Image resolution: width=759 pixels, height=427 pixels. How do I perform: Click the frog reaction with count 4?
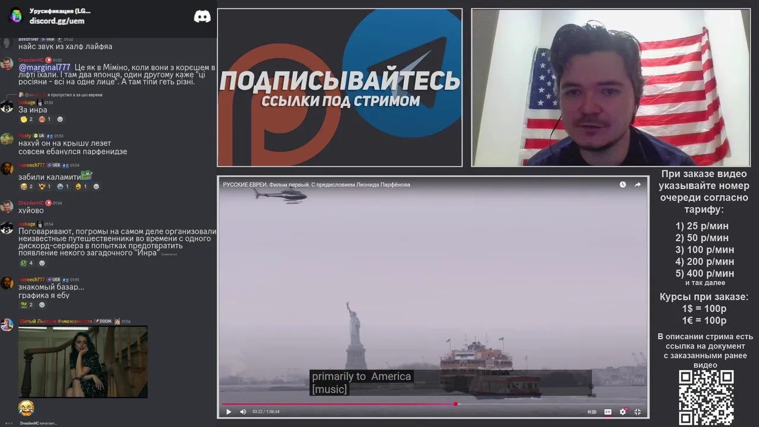point(27,263)
